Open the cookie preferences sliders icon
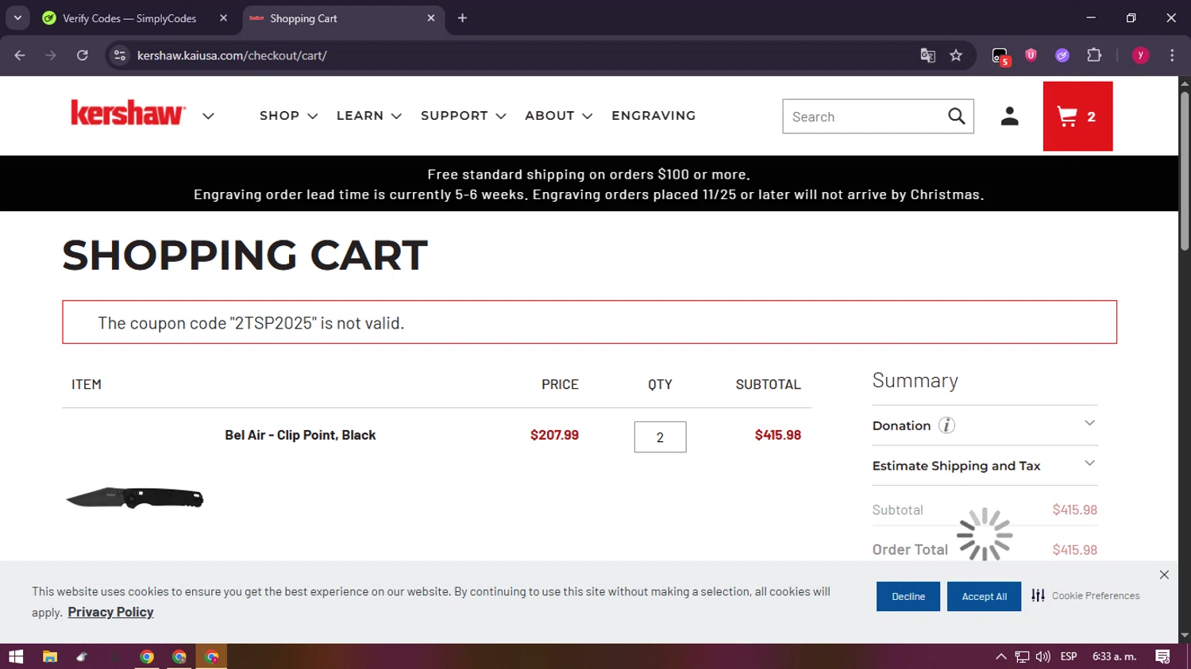This screenshot has width=1191, height=669. point(1038,595)
